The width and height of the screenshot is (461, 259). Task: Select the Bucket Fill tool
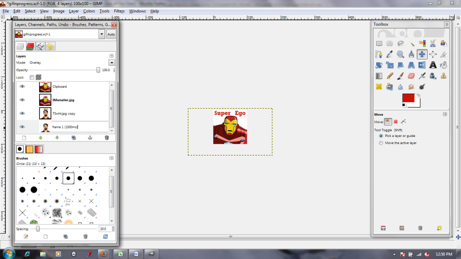443,65
